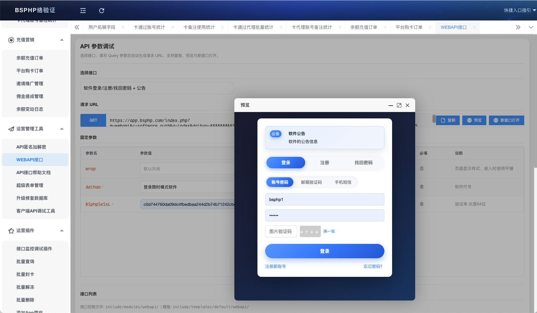Click the 复制 copy button

tap(448, 120)
